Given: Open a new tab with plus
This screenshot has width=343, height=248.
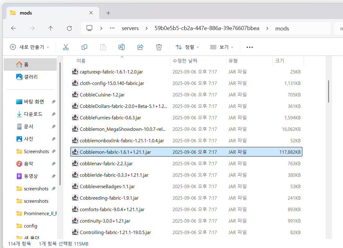Looking at the screenshot, I should pos(108,13).
